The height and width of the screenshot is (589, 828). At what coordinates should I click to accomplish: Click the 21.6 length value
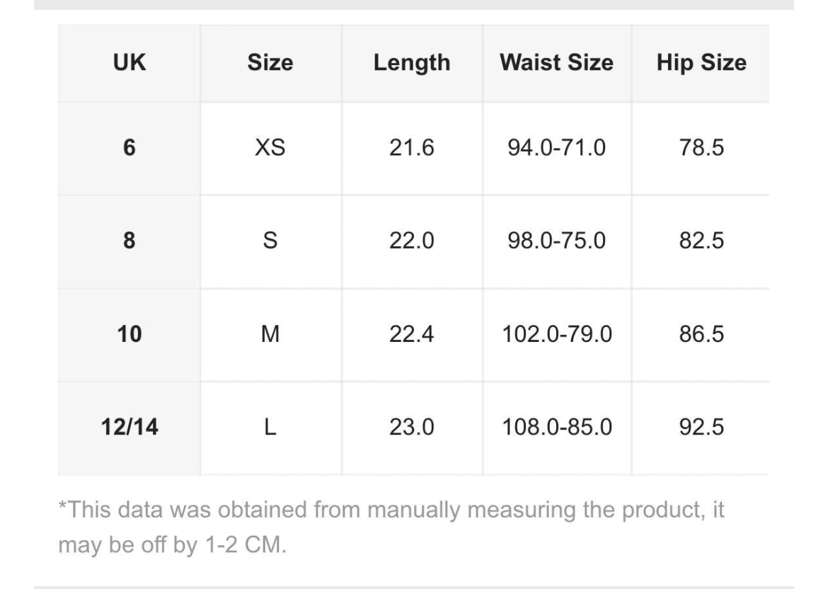click(x=411, y=148)
